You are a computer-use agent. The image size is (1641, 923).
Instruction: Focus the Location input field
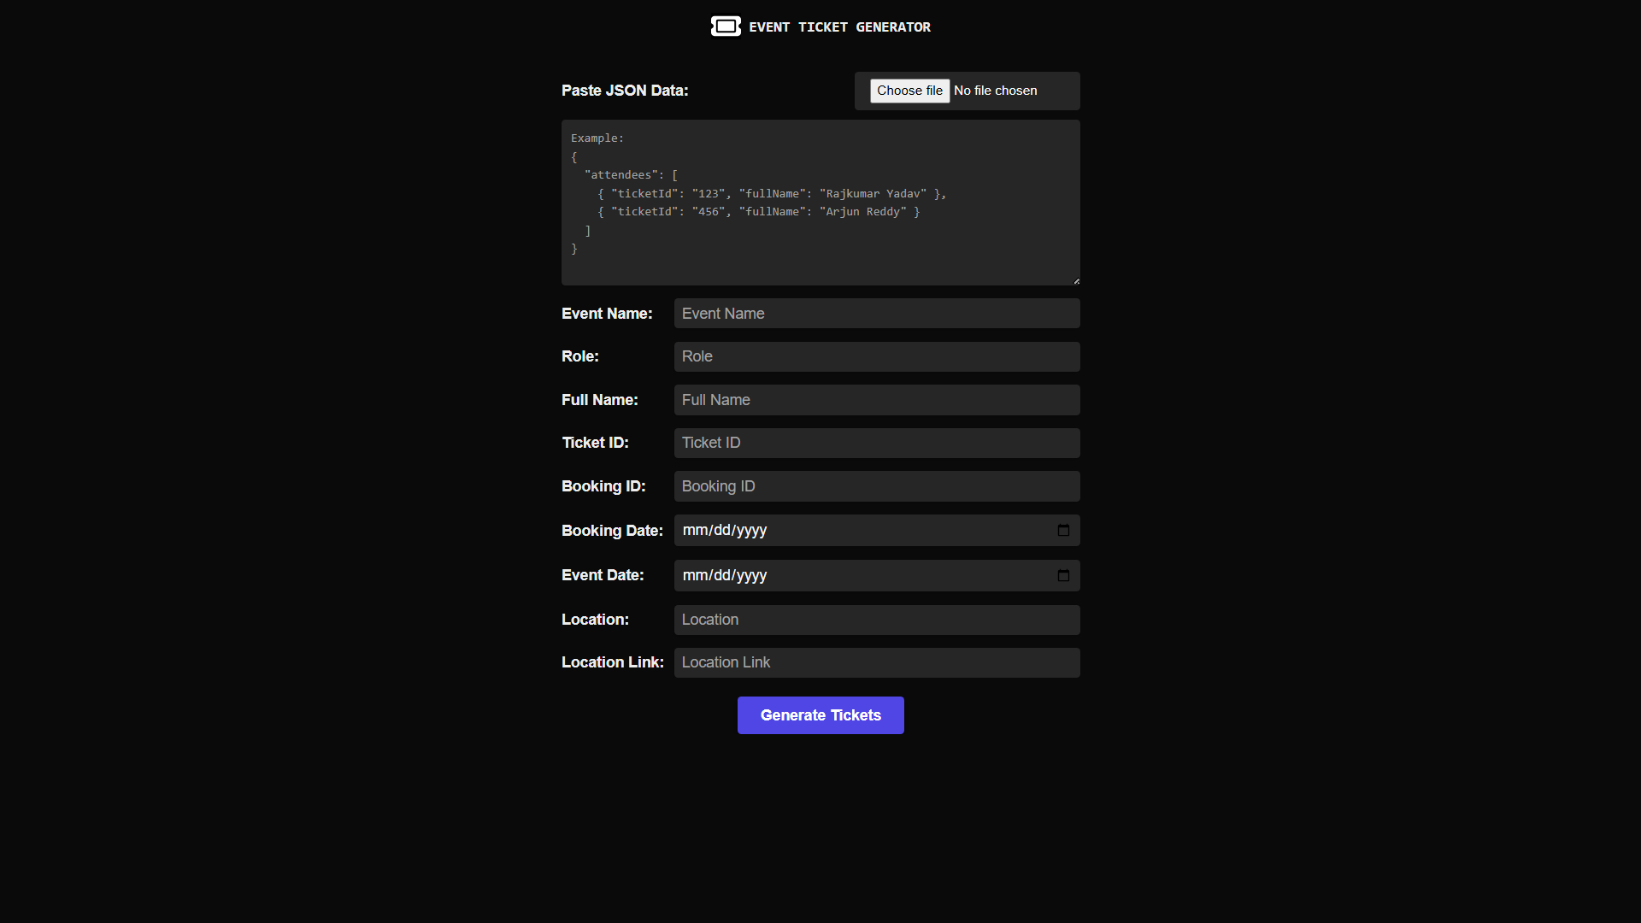click(x=876, y=620)
